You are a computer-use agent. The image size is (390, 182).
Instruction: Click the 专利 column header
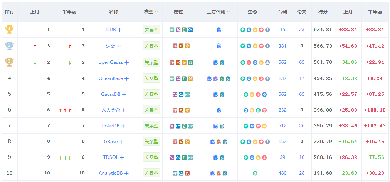282,12
